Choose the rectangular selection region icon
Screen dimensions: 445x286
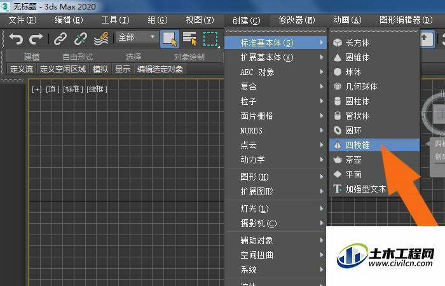click(210, 39)
